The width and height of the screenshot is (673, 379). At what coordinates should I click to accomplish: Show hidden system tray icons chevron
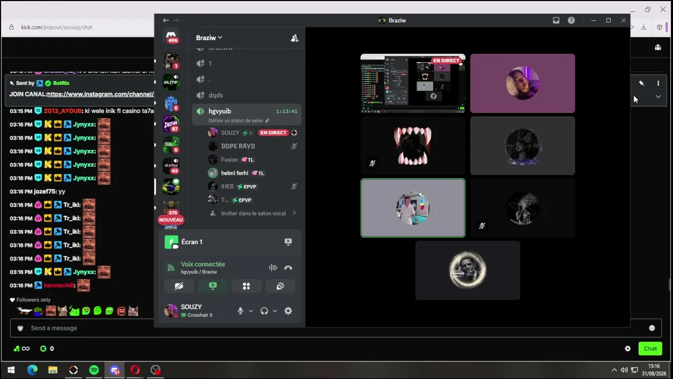coord(614,370)
